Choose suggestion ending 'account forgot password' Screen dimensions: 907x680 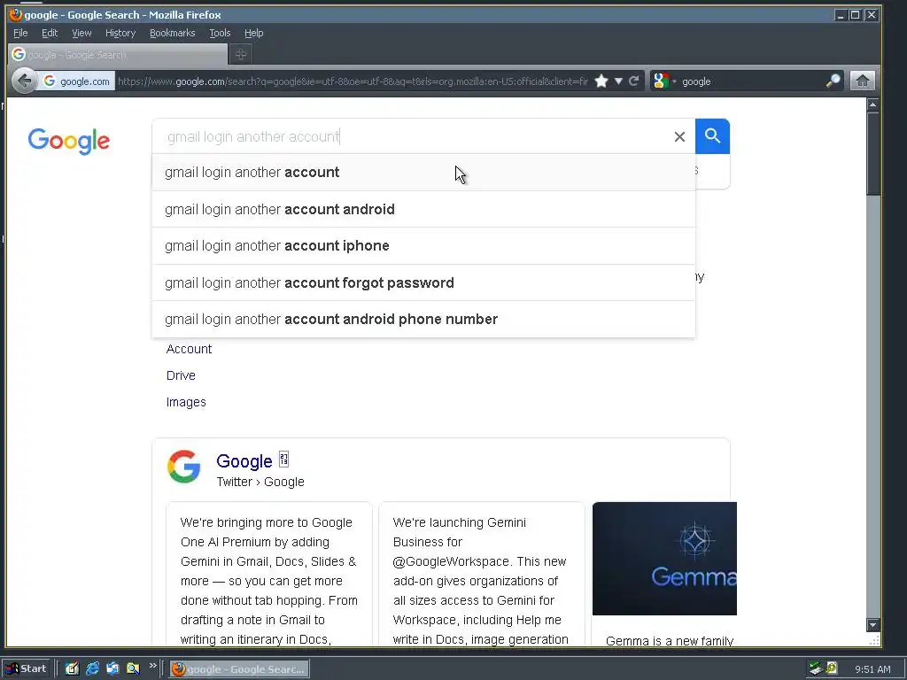coord(423,282)
